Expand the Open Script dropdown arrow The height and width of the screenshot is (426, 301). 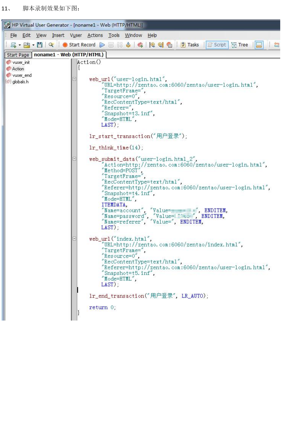[x=33, y=45]
